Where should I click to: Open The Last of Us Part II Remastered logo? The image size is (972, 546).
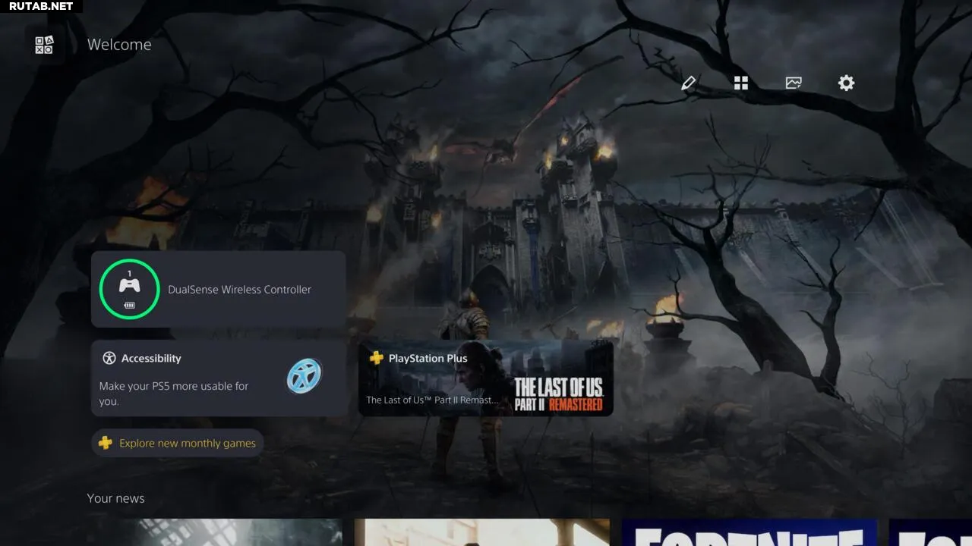click(558, 394)
